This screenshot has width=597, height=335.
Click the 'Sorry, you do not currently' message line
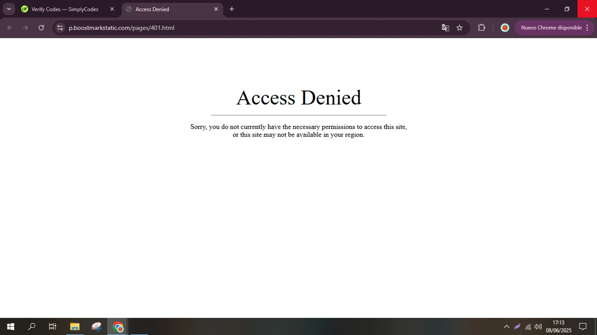[298, 127]
